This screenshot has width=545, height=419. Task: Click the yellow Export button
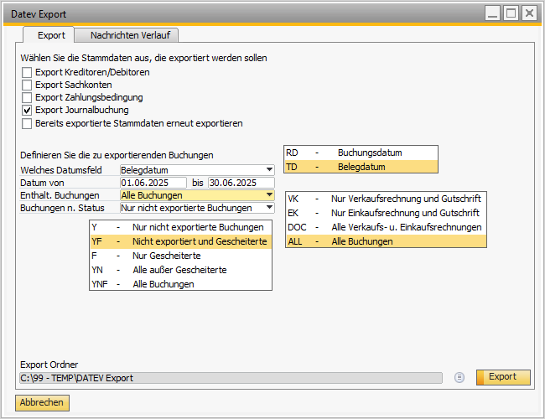(503, 377)
